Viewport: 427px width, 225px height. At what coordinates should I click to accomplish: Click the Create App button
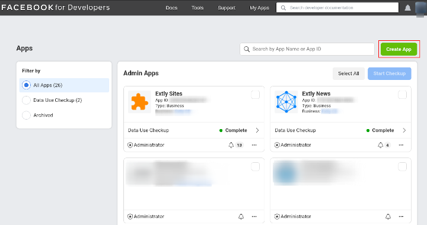click(399, 49)
